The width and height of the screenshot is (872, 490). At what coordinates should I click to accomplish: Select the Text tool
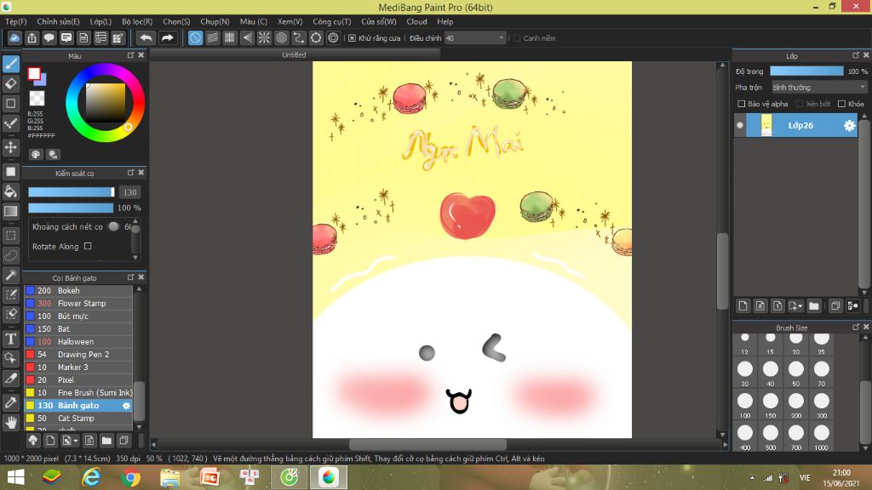(x=10, y=339)
